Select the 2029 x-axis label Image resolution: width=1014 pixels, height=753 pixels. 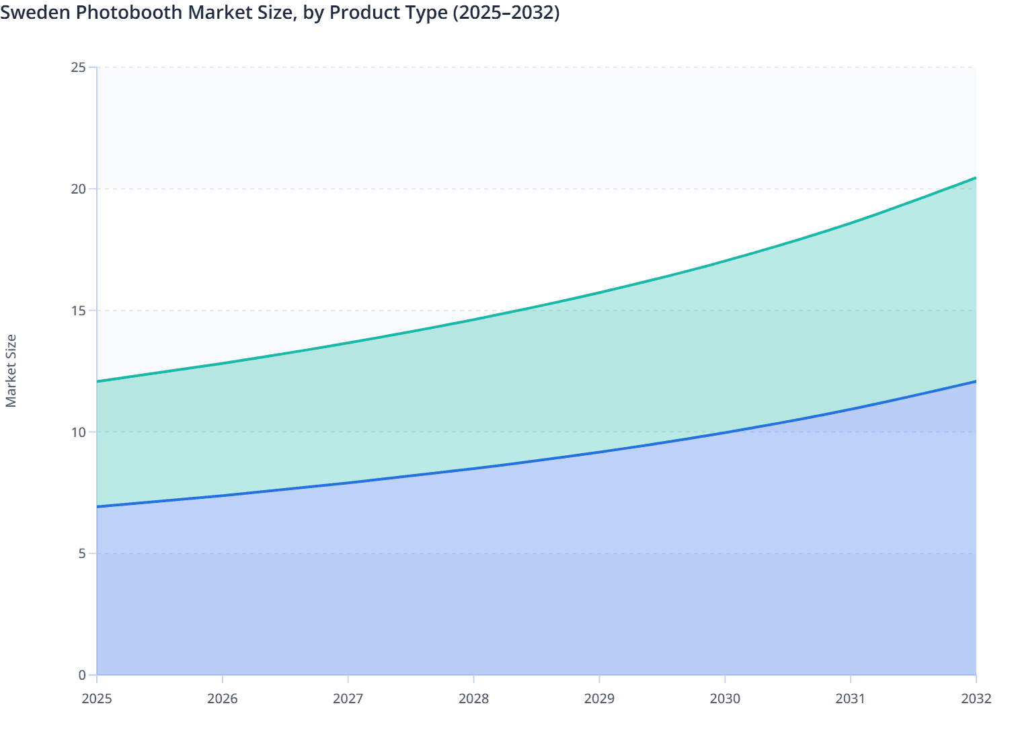[x=600, y=699]
